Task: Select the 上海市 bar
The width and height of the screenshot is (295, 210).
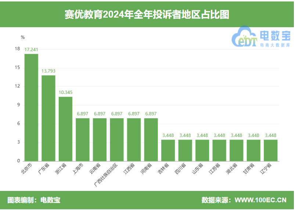Action: point(83,140)
